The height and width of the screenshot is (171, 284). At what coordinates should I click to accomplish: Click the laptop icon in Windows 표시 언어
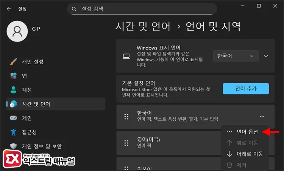[126, 56]
